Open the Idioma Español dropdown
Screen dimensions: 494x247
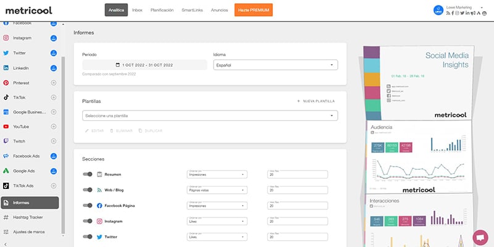click(x=275, y=64)
